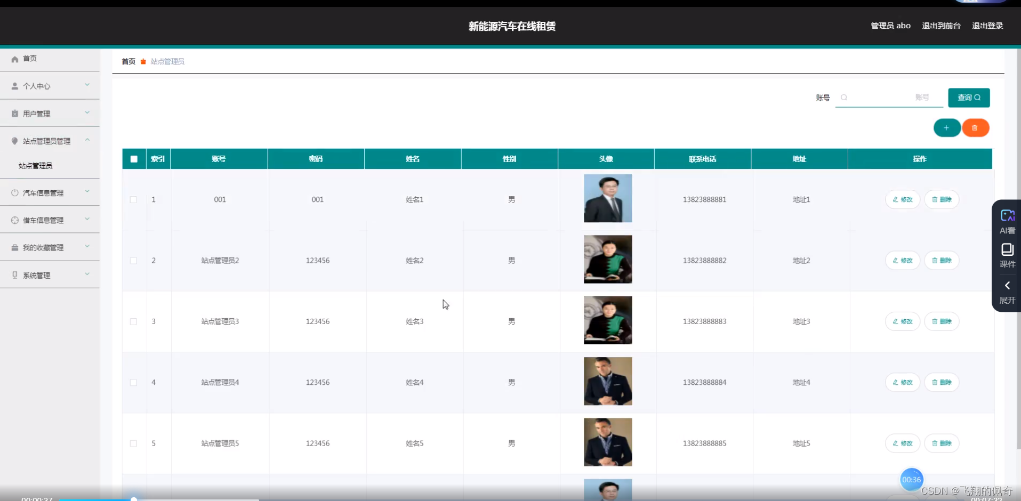Image resolution: width=1021 pixels, height=501 pixels.
Task: Click the 课件 icon on right edge
Action: [x=1007, y=250]
